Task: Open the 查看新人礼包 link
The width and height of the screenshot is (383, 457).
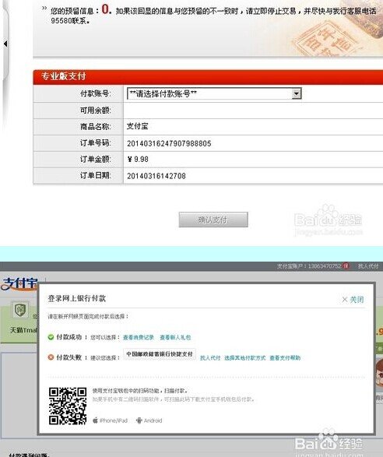Action: click(175, 338)
